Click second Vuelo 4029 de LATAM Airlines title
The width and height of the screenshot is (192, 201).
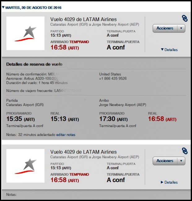coord(83,152)
